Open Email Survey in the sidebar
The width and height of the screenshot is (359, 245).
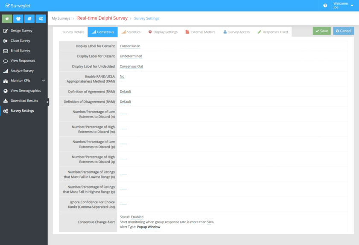tap(20, 51)
